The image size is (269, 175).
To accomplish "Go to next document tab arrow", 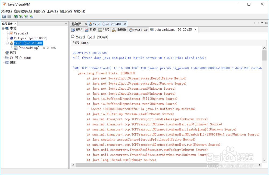I will (x=258, y=23).
